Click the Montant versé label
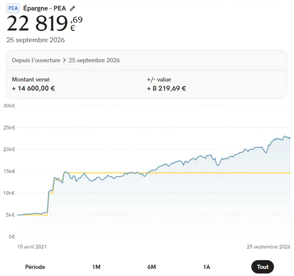294x276 pixels. pos(31,79)
